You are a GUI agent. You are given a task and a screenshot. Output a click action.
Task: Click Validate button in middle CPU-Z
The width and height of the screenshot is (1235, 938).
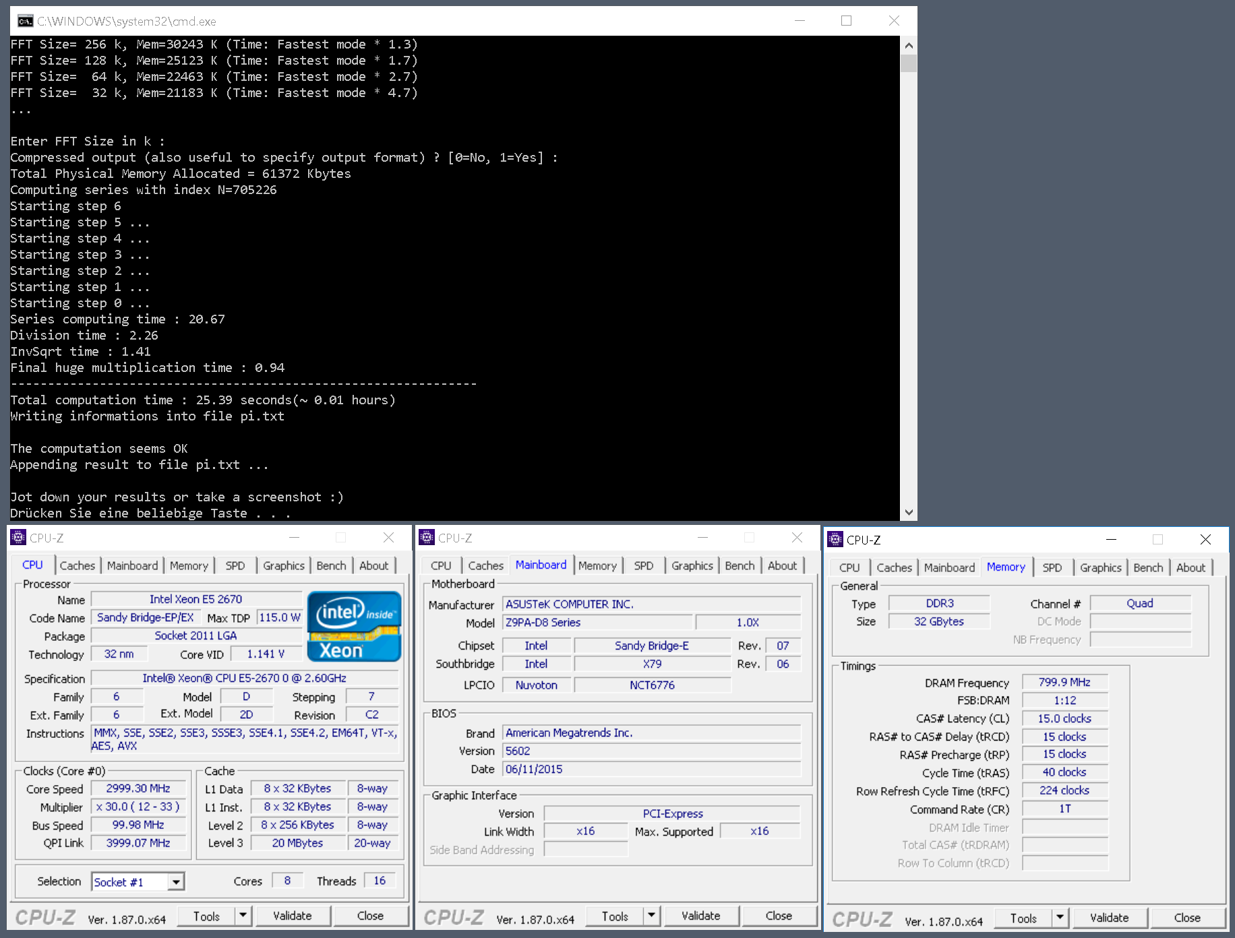point(701,916)
